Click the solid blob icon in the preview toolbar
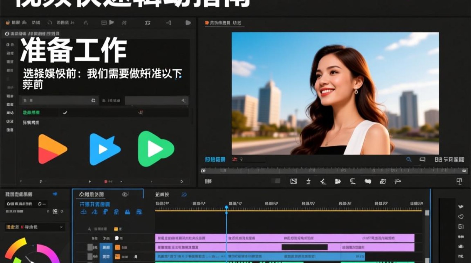 point(368,181)
